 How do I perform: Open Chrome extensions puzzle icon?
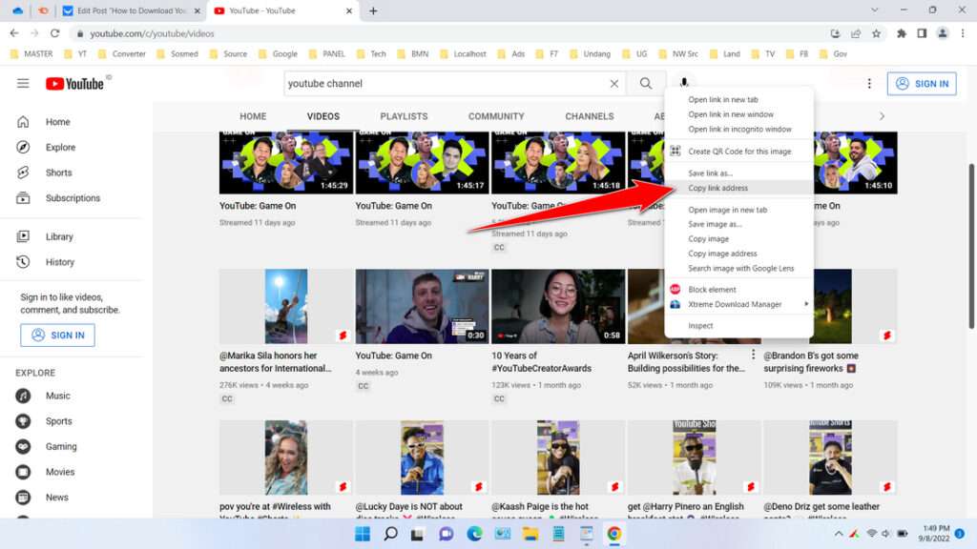click(x=901, y=33)
